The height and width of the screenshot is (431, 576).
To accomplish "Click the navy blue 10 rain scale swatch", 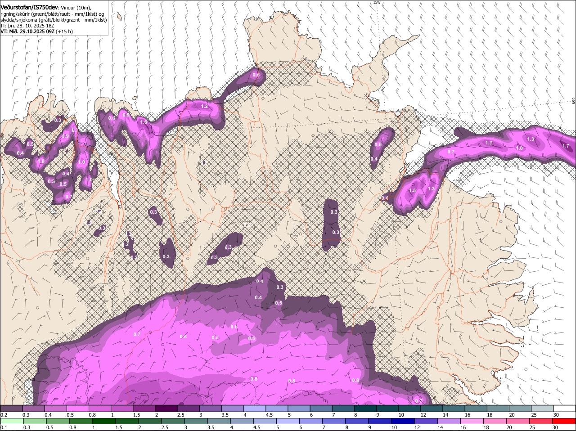I will (403, 421).
